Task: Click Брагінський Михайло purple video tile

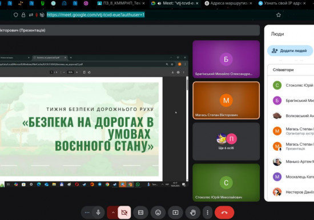Action: 226,59
